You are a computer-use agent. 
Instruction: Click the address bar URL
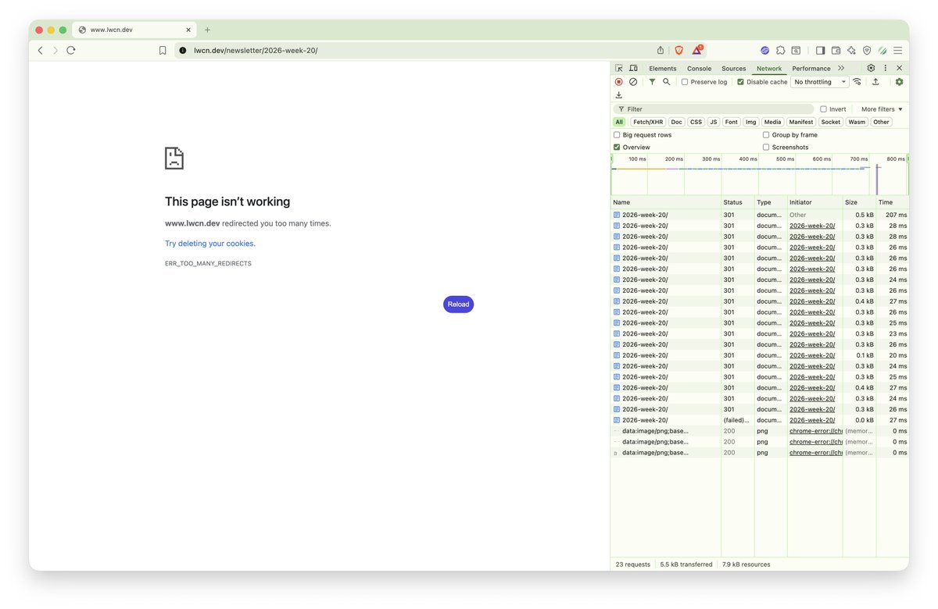(256, 50)
